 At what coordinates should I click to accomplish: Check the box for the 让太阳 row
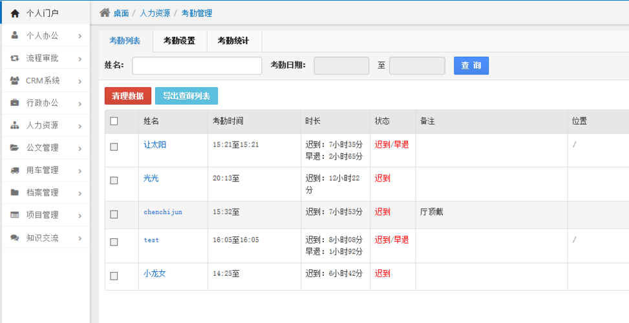114,147
